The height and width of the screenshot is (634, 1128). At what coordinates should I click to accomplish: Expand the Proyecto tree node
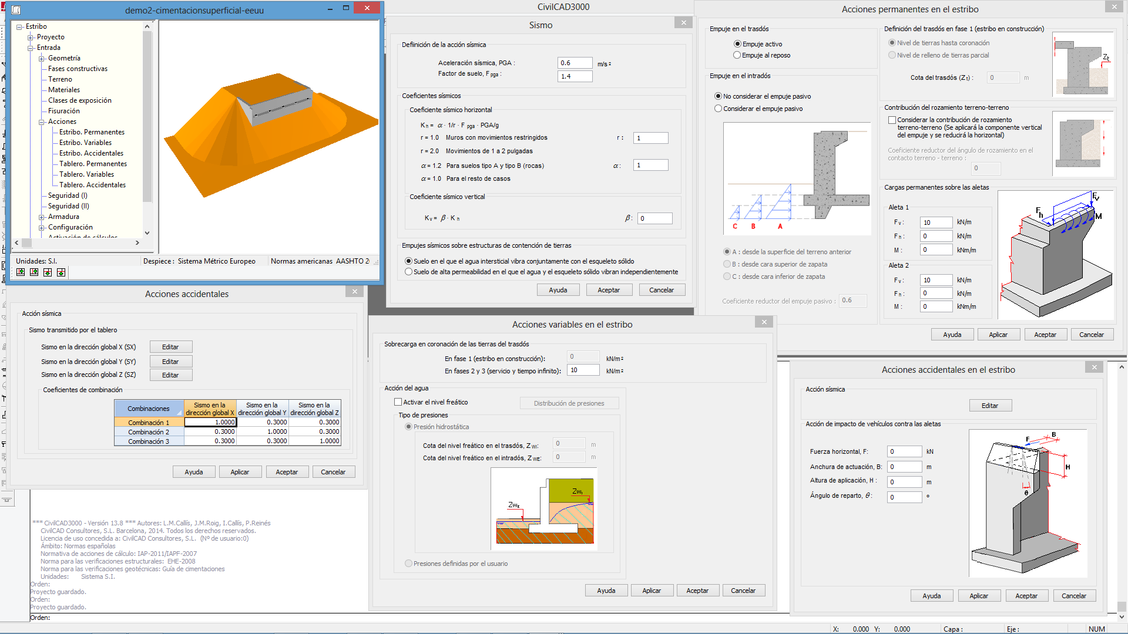click(31, 37)
